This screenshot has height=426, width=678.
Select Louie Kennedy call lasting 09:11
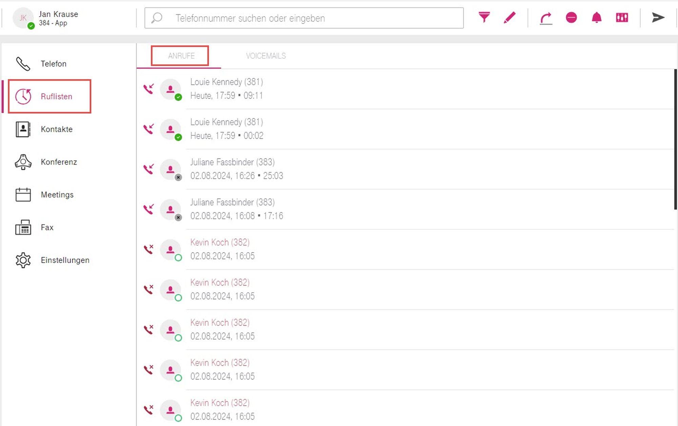click(226, 89)
